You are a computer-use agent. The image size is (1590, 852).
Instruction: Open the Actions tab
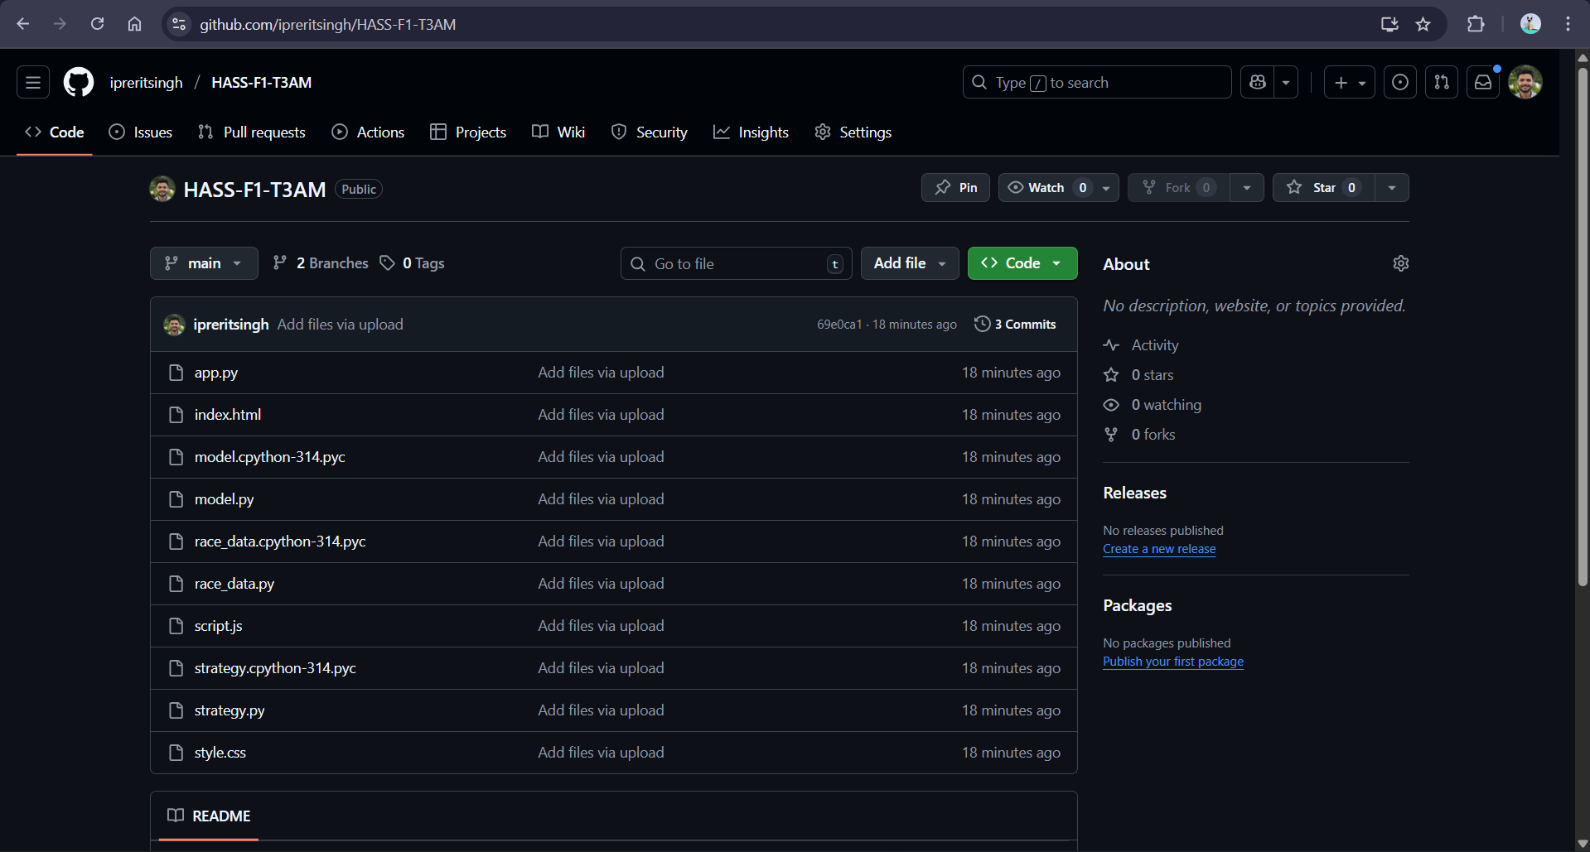[369, 132]
